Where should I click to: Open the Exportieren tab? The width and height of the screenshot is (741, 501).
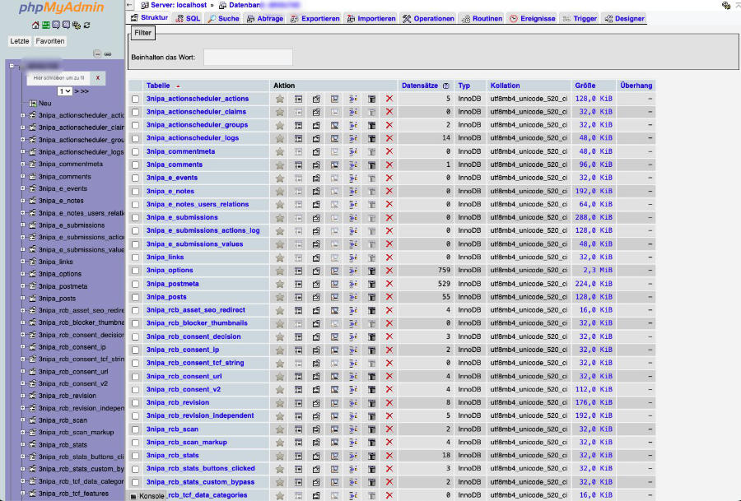click(315, 18)
